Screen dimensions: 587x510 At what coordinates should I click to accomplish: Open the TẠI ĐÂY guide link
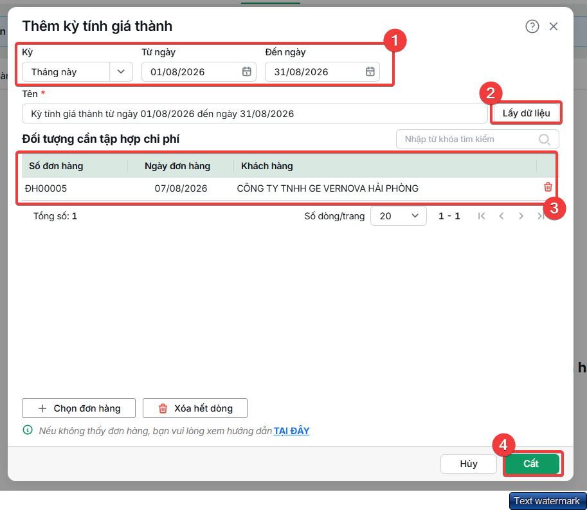pyautogui.click(x=291, y=431)
